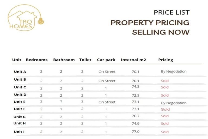Click By Negotiation pricing for Unit E
The image size is (208, 139).
pos(174,103)
